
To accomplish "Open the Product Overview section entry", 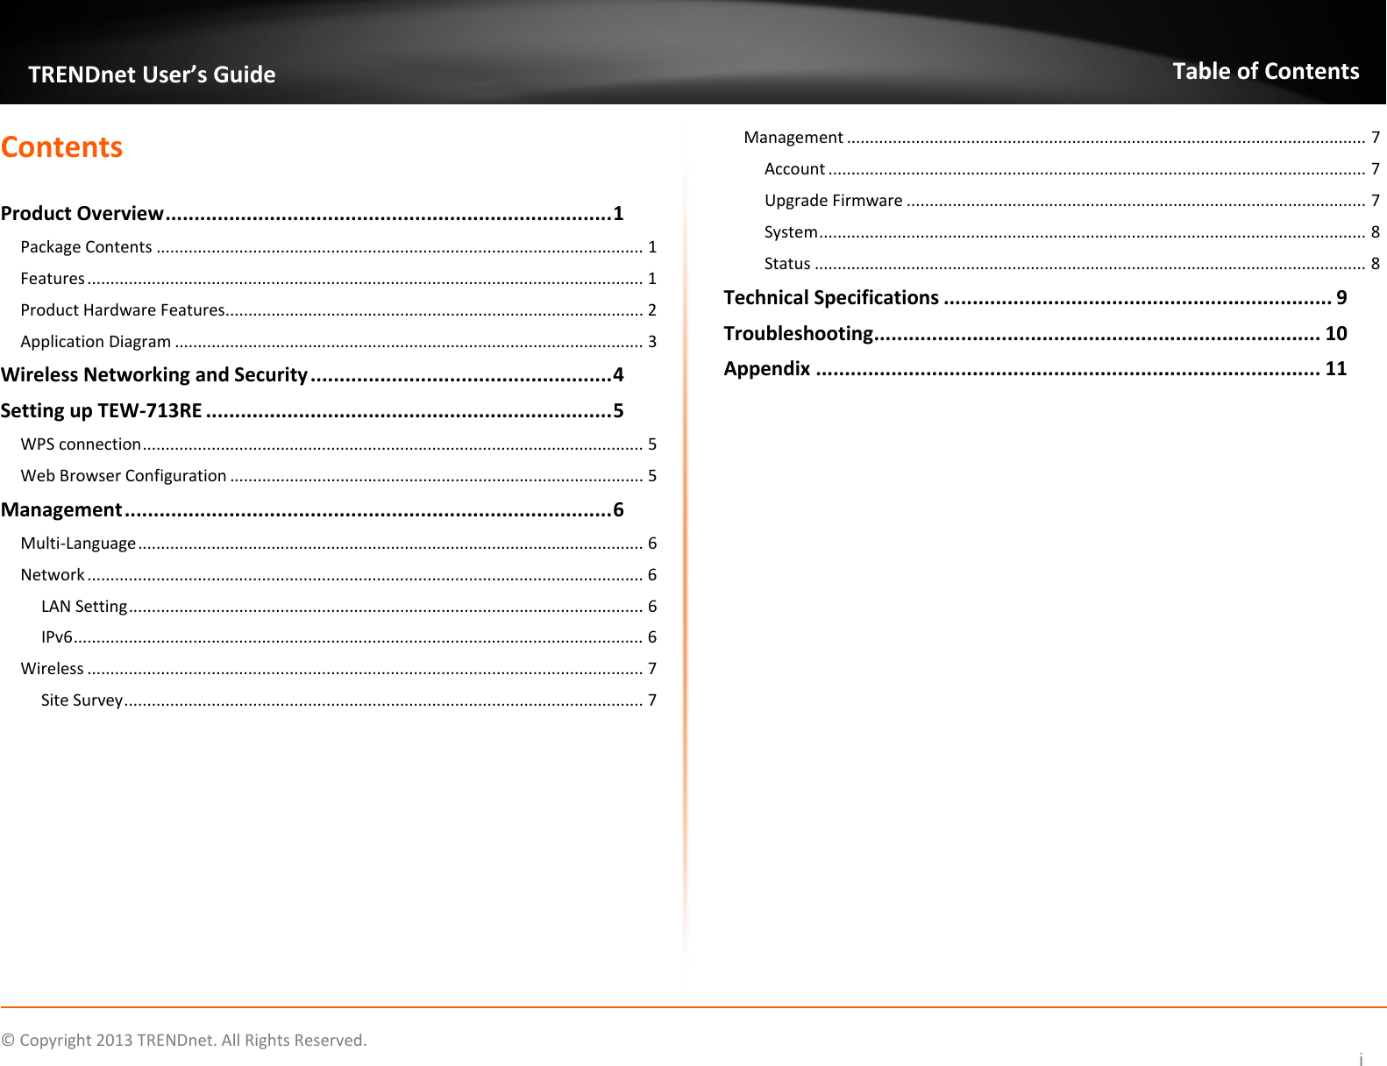I will [312, 213].
